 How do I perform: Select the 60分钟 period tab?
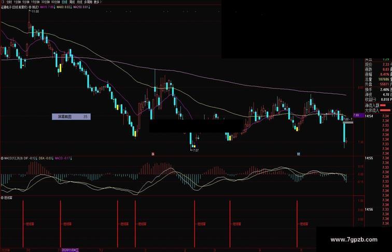(55, 2)
